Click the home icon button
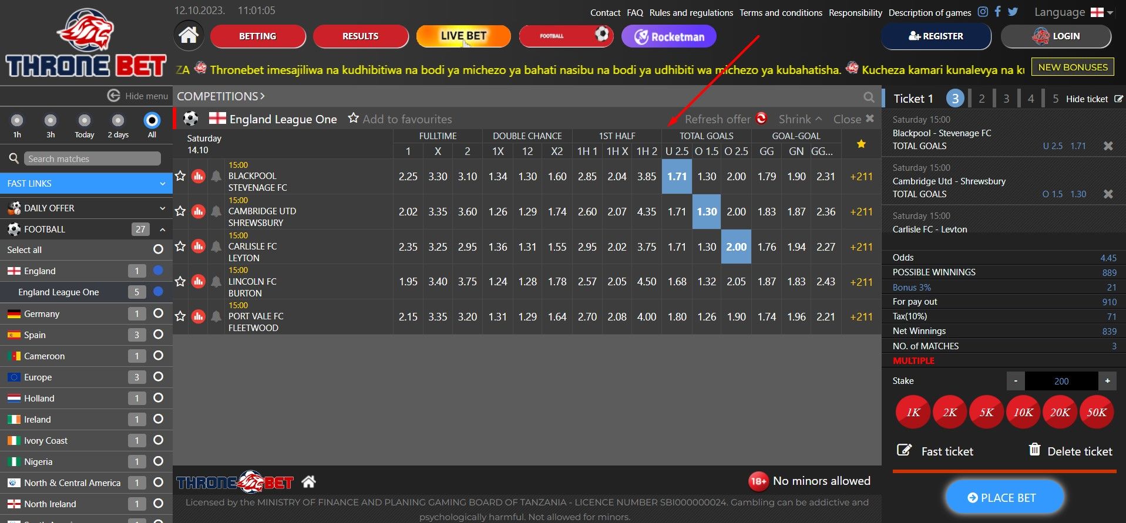Viewport: 1126px width, 523px height. 189,36
